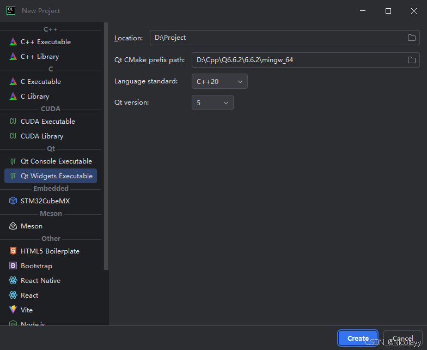Select C++ Library project type

[51, 57]
